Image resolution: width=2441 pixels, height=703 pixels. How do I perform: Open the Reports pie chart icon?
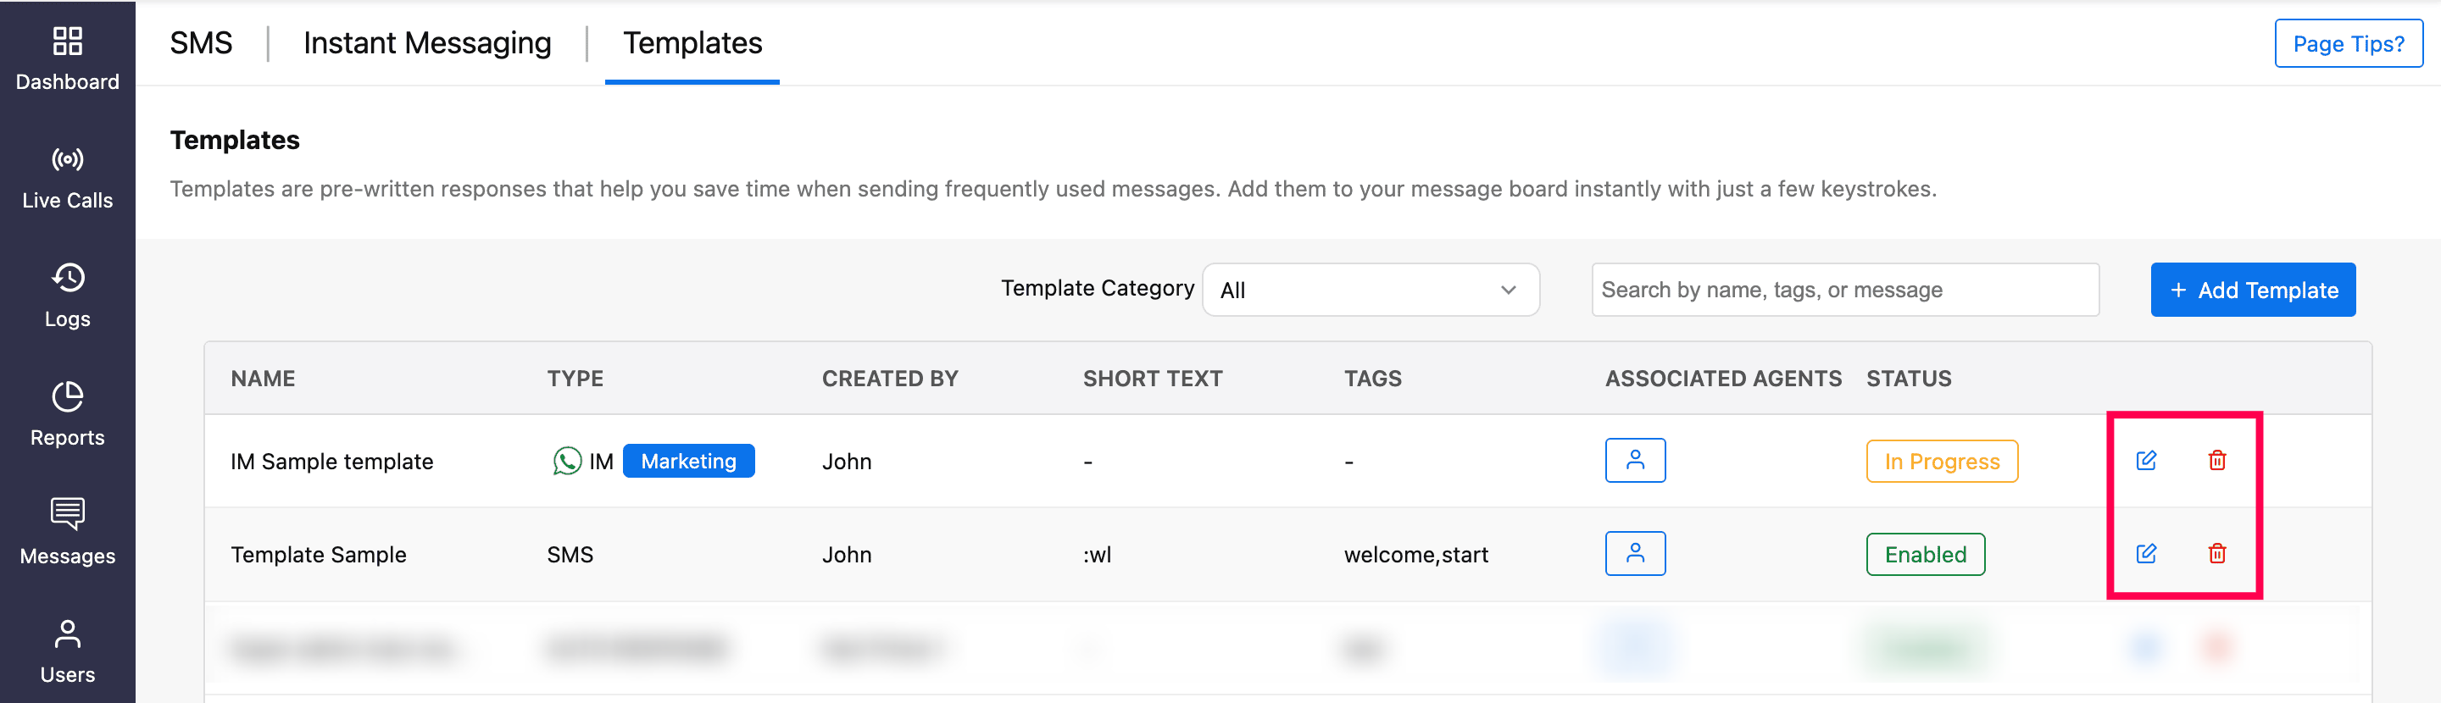67,396
